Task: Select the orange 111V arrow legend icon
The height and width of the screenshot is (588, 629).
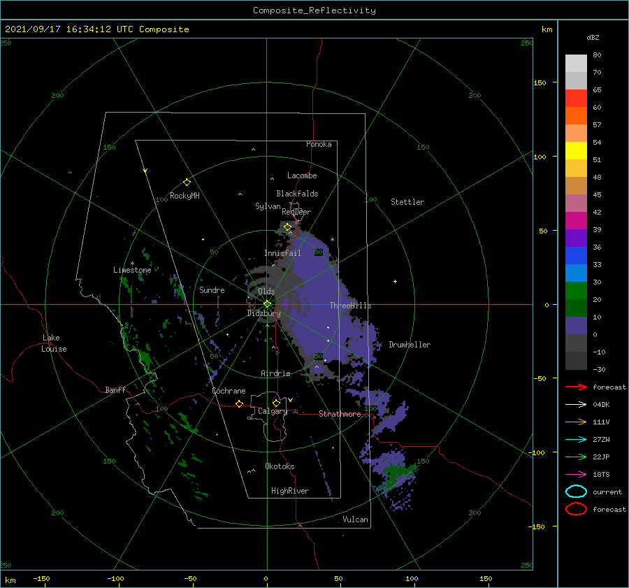Action: [576, 422]
